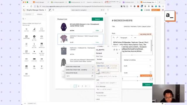Select the Tabs widget icon

[x=34, y=66]
